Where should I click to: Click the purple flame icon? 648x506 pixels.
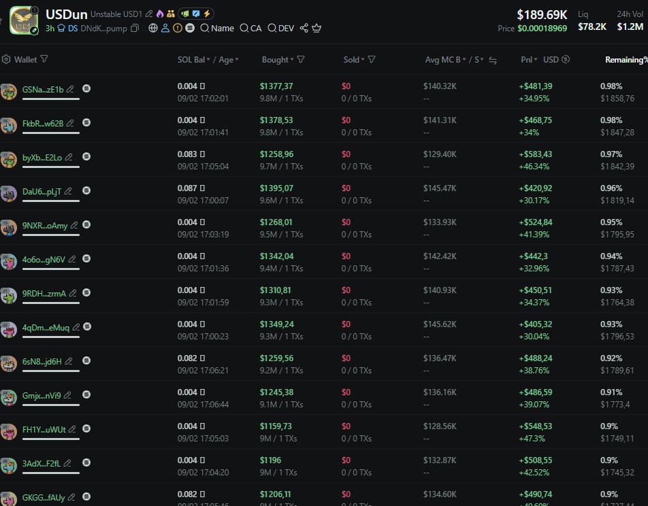pos(159,14)
